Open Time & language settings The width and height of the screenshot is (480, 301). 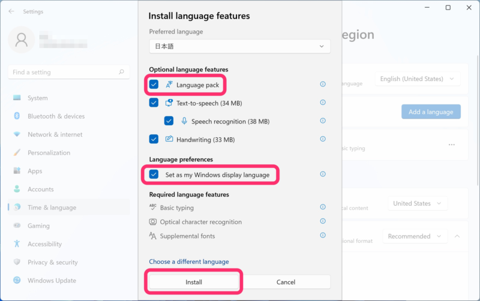(x=69, y=207)
